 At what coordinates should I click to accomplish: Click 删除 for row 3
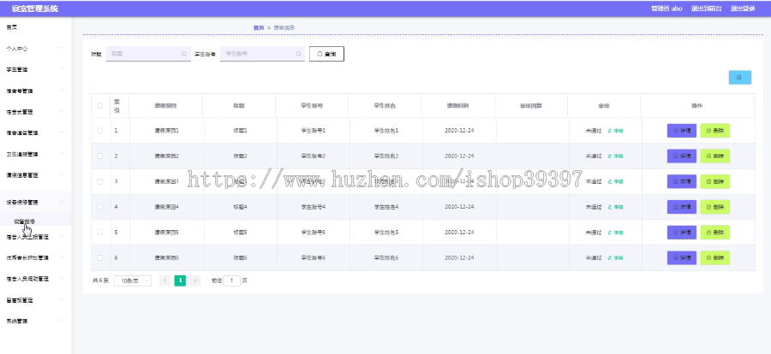click(x=715, y=181)
